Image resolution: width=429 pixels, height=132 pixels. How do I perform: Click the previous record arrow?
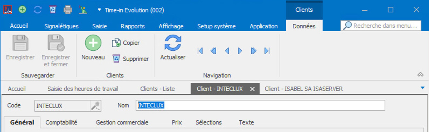(x=227, y=51)
